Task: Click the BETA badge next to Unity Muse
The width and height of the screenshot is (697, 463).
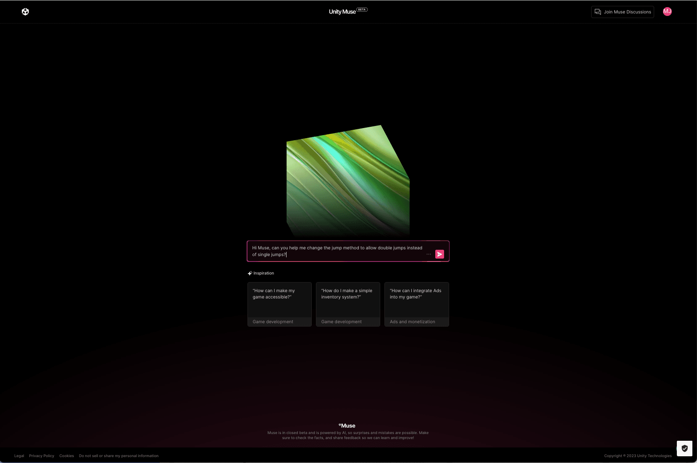Action: [x=362, y=10]
